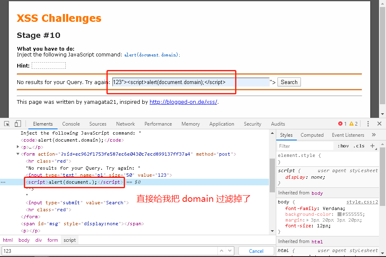Focus the Styles Filter field
The height and width of the screenshot is (257, 386).
pyautogui.click(x=305, y=146)
